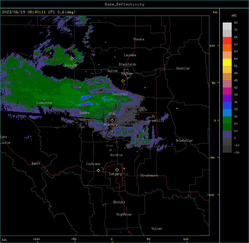Image resolution: width=249 pixels, height=243 pixels.
Task: Click the Drumheller label
Action: pos(184,141)
